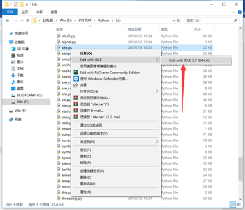
Task: Open Network in navigation pane
Action: (x=17, y=120)
